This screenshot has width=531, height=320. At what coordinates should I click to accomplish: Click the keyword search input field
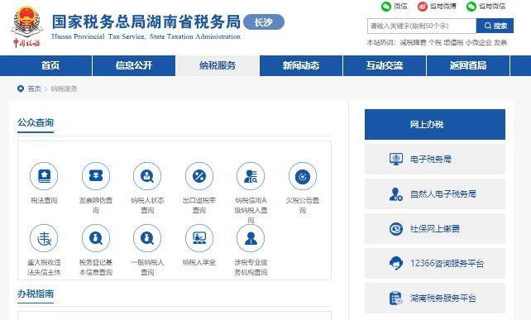pos(422,26)
